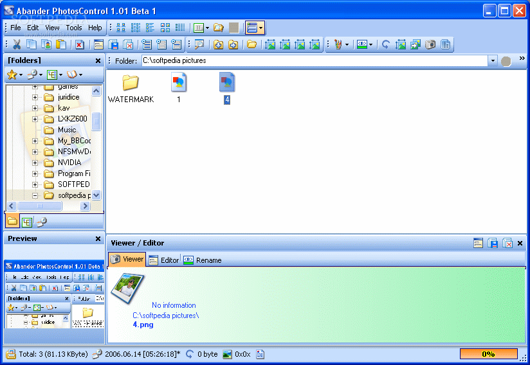Viewport: 530px width, 365px height.
Task: Expand the LXKZ600 folder node
Action: tap(35, 119)
